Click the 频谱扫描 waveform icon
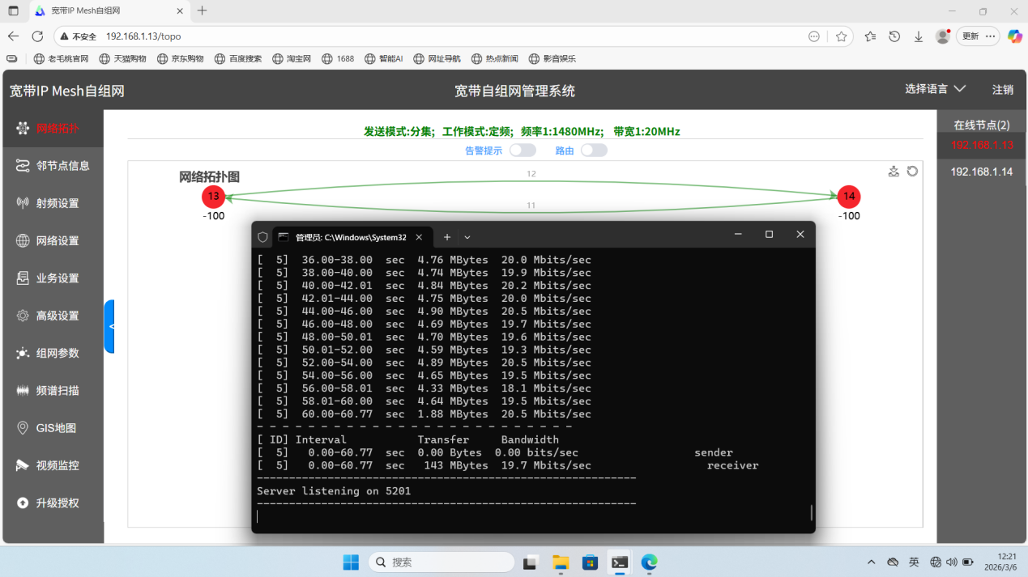The height and width of the screenshot is (577, 1028). coord(23,390)
